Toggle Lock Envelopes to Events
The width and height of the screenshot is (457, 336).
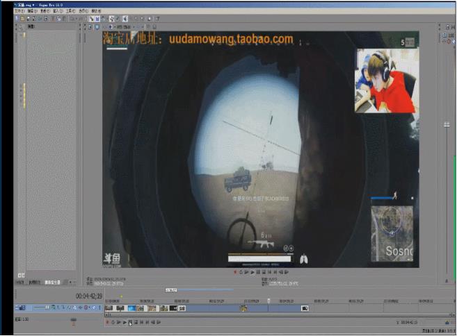[111, 19]
